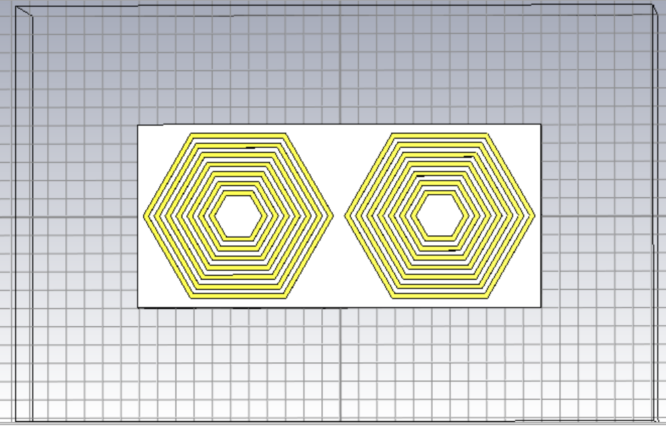
Task: Select the outermost top trace of the right coil
Action: tap(439, 136)
